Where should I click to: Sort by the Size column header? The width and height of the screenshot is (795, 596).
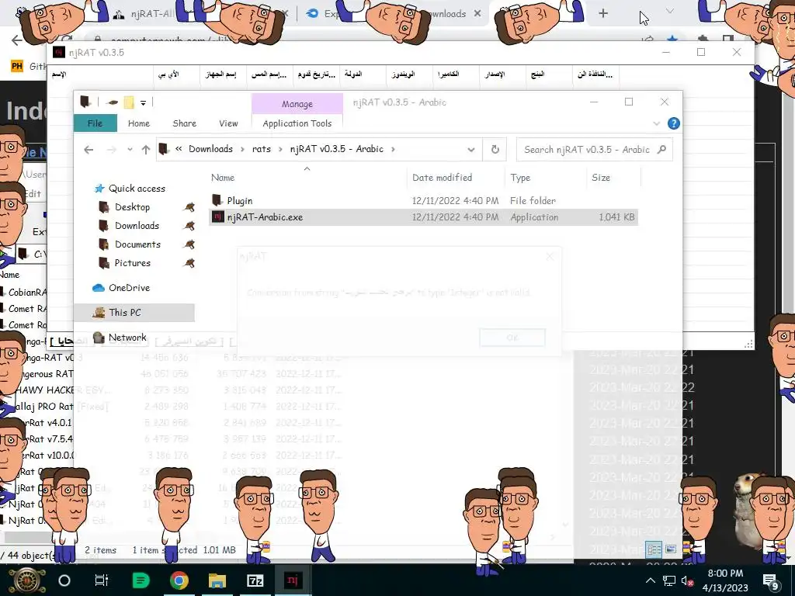click(x=601, y=178)
